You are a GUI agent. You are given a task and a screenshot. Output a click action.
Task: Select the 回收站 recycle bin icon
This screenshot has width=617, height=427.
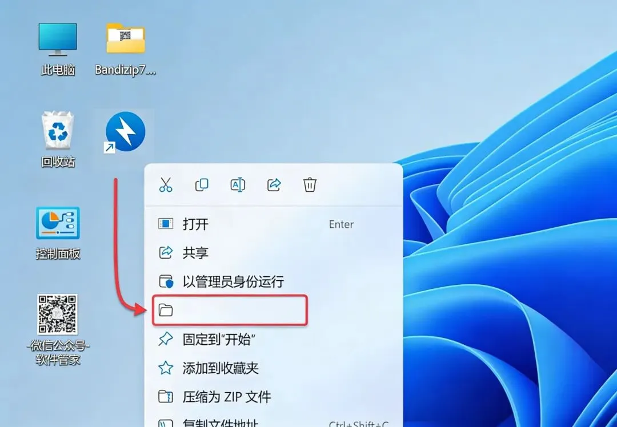58,140
